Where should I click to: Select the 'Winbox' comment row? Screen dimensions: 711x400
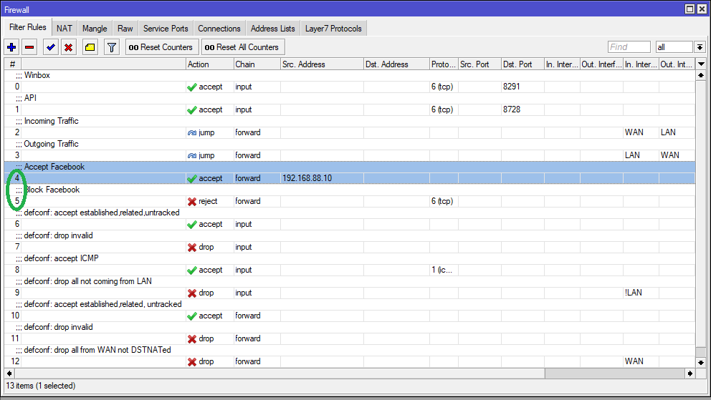pyautogui.click(x=349, y=75)
